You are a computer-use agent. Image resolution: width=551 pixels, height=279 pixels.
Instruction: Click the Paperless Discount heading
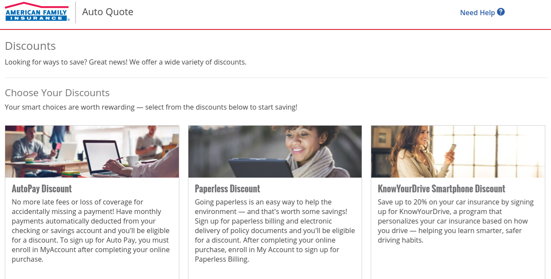(x=227, y=188)
